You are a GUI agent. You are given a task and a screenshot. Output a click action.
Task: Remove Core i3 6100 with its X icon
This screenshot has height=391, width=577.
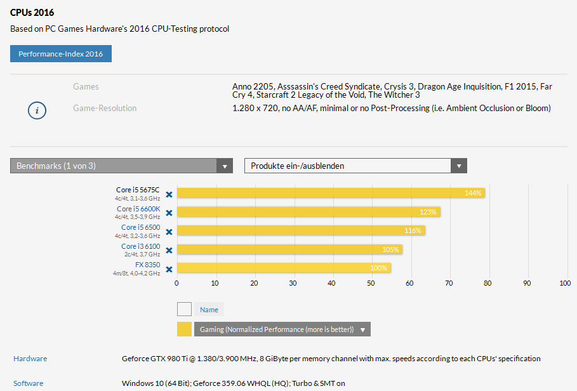[169, 251]
